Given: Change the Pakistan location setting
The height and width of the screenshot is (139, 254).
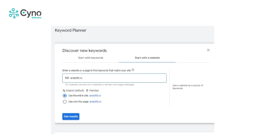Looking at the screenshot, I should point(94,90).
